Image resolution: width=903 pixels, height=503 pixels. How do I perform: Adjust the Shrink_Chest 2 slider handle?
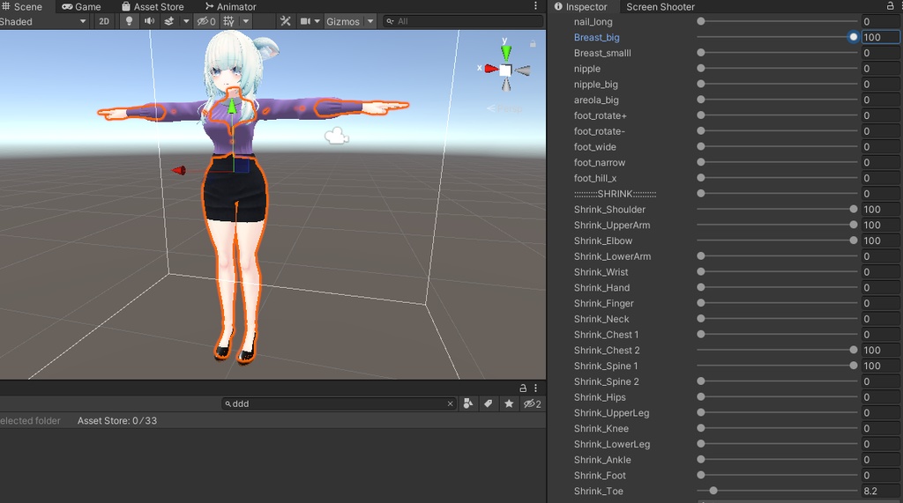click(x=854, y=350)
